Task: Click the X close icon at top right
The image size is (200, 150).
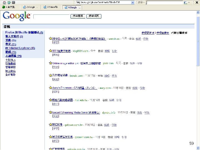Action: pyautogui.click(x=197, y=2)
